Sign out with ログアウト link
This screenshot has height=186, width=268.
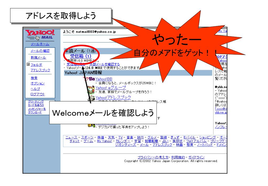[38, 94]
